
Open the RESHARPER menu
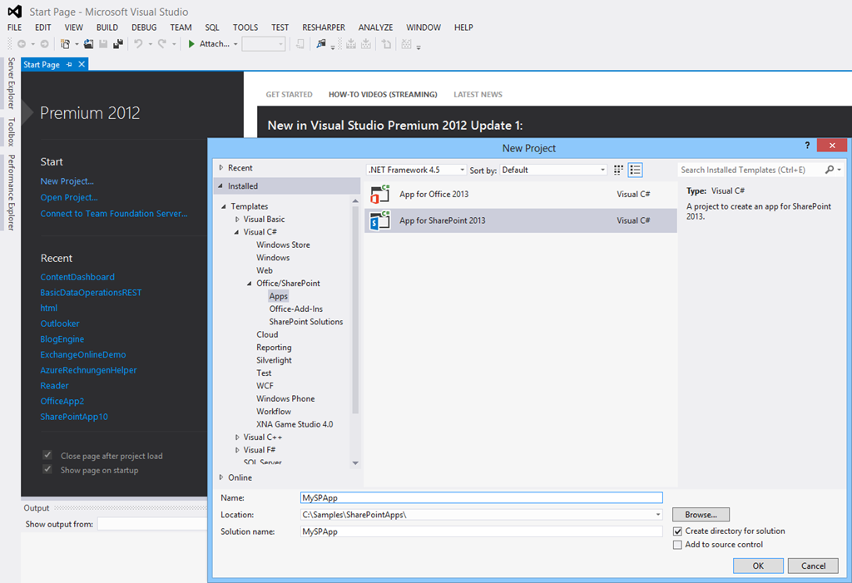click(324, 27)
